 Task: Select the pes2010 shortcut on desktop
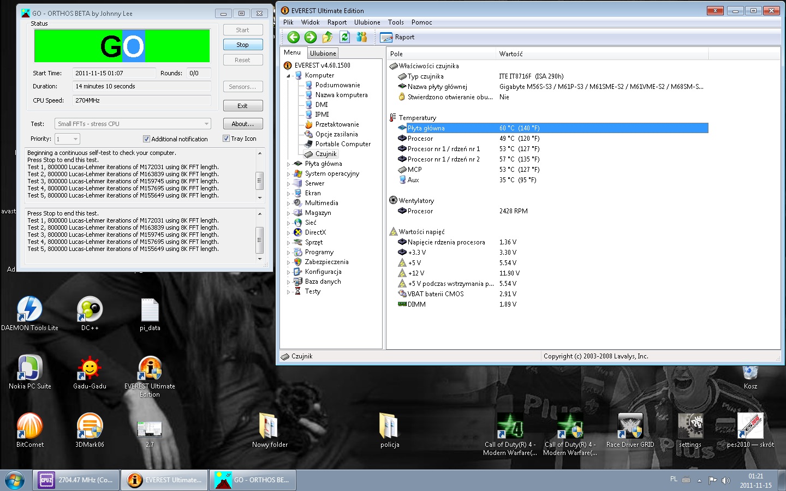(x=751, y=430)
